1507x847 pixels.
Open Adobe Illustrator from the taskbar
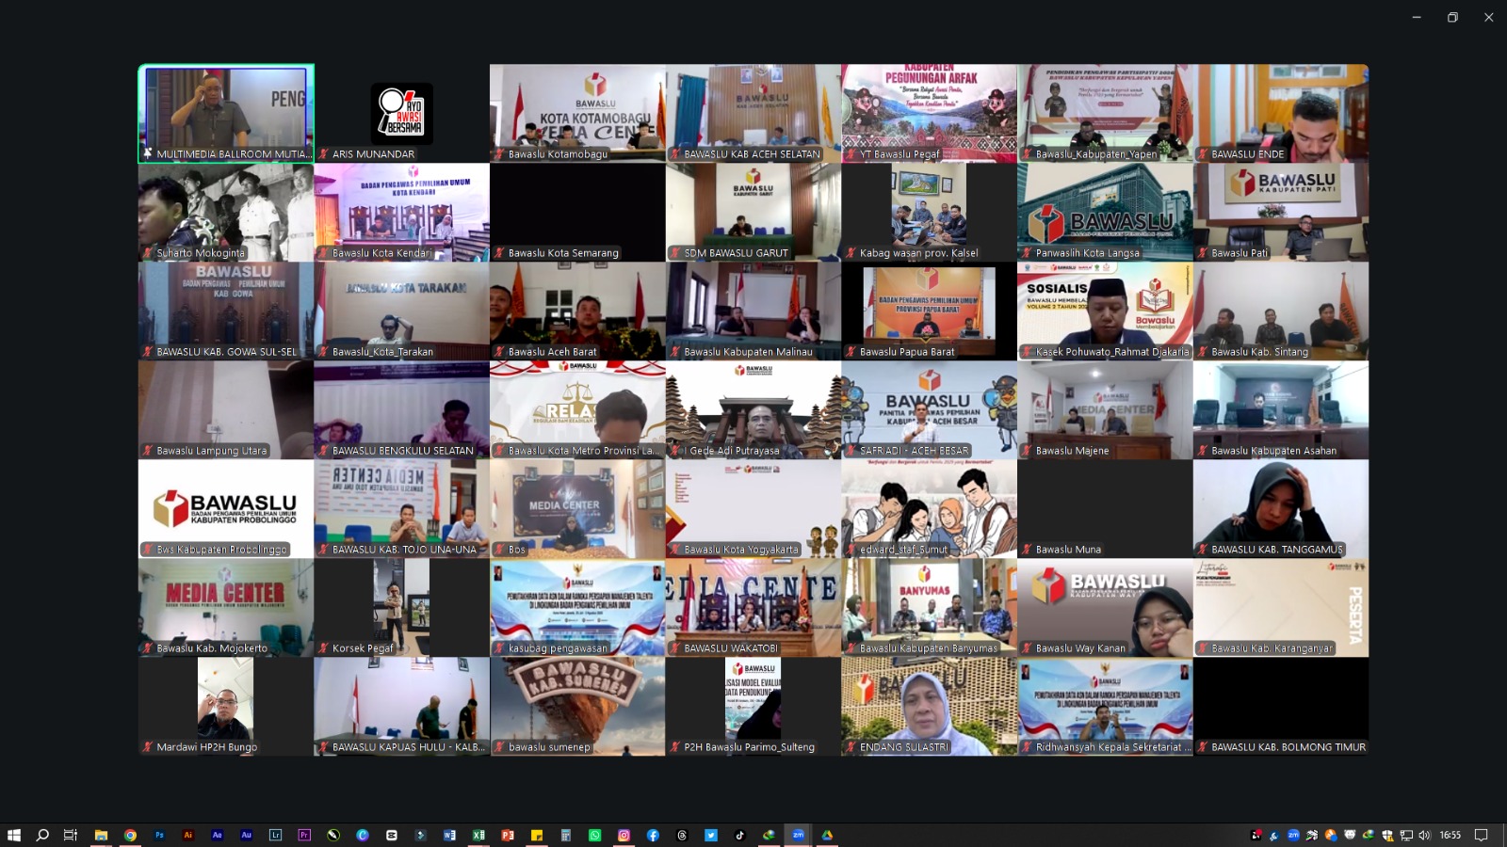[x=188, y=835]
